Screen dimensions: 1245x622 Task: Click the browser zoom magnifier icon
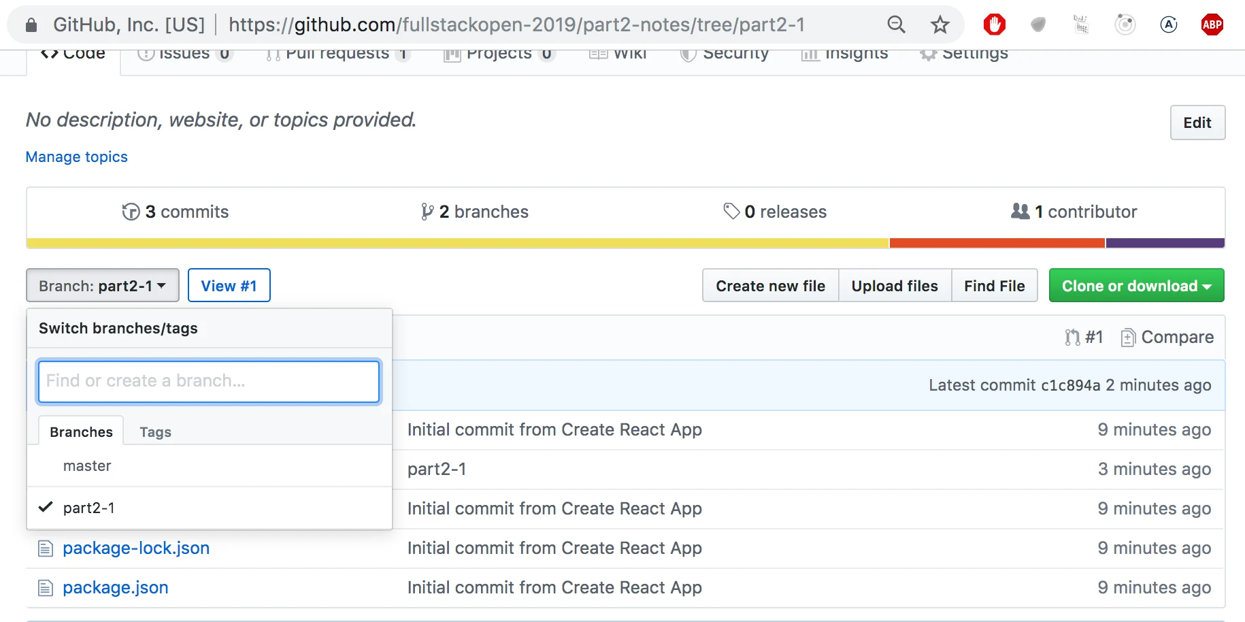[896, 24]
